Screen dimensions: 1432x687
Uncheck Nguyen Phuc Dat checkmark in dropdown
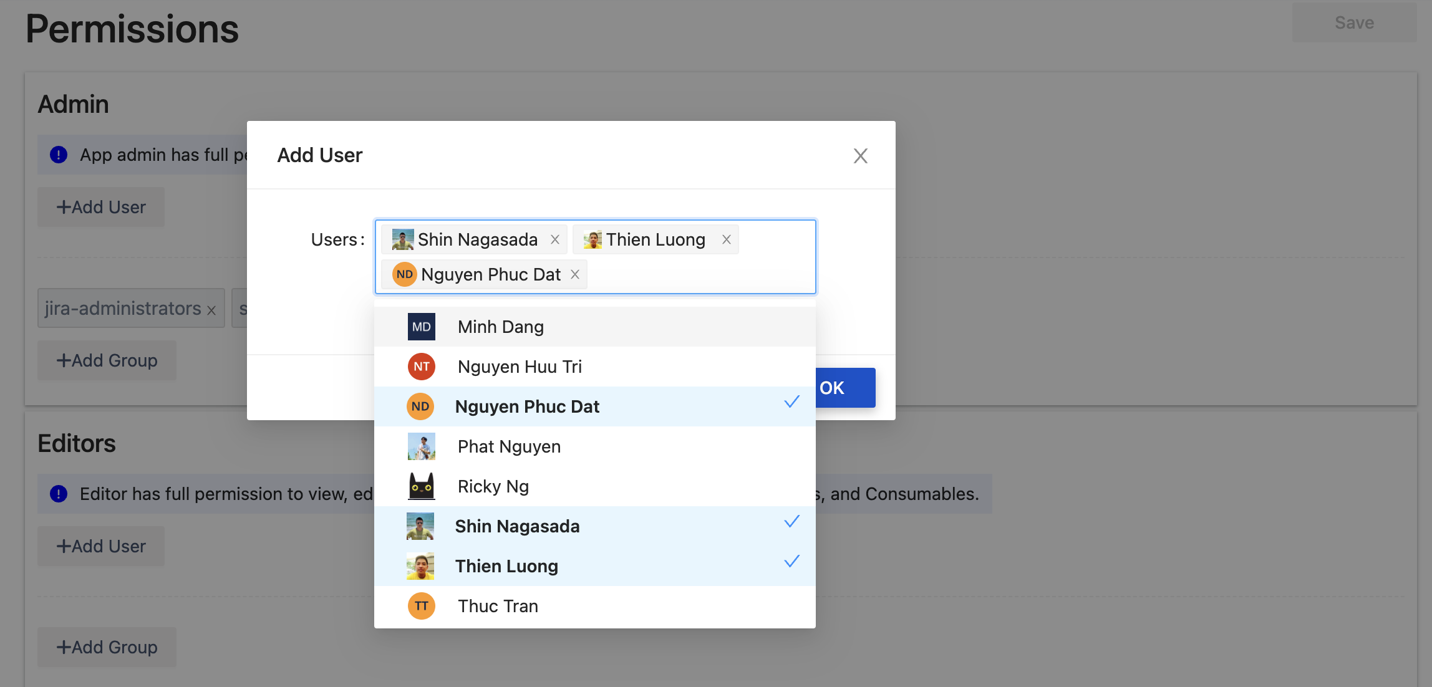pos(791,403)
